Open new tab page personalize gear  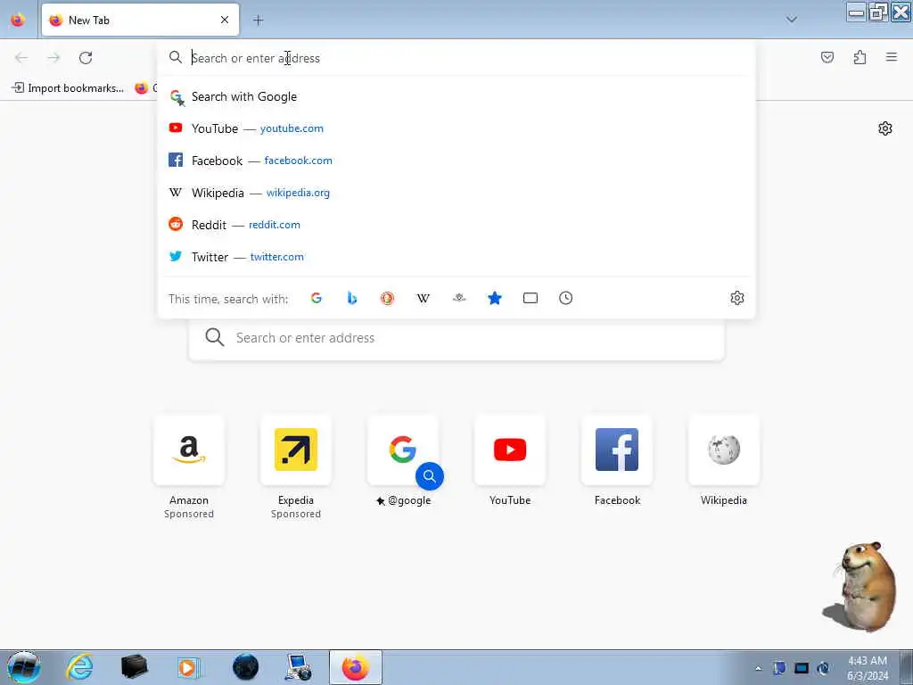click(x=885, y=128)
